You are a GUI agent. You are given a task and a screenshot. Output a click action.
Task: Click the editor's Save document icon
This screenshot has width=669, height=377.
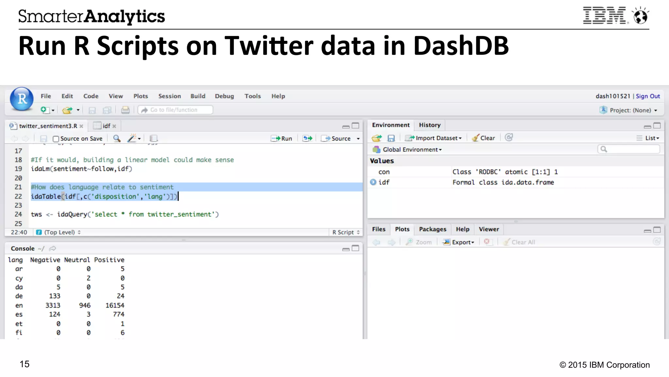43,139
